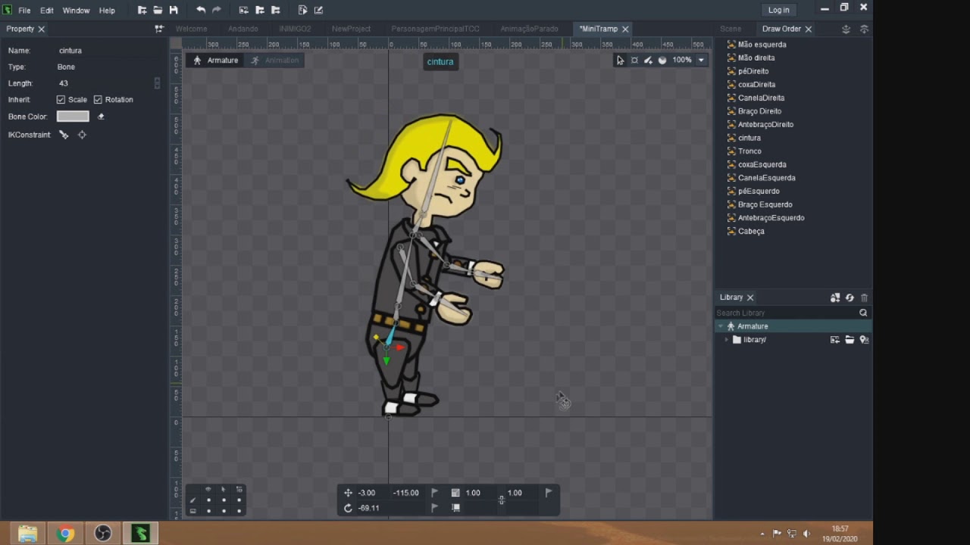
Task: Close the Property panel
Action: [x=41, y=29]
